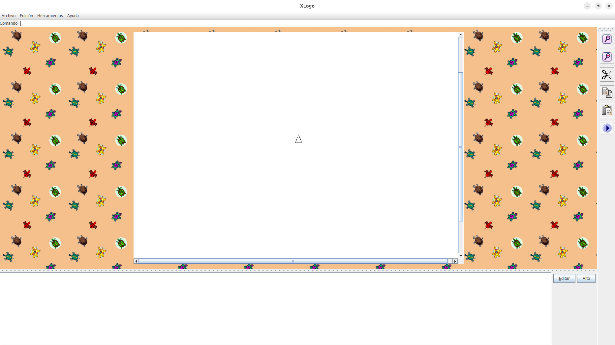Click the canvas scroll up arrow
This screenshot has height=345, width=615.
coord(461,35)
